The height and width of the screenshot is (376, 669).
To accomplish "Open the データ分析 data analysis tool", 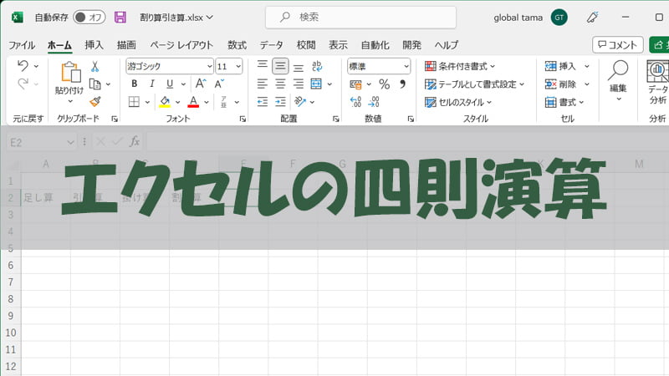I will pos(657,84).
